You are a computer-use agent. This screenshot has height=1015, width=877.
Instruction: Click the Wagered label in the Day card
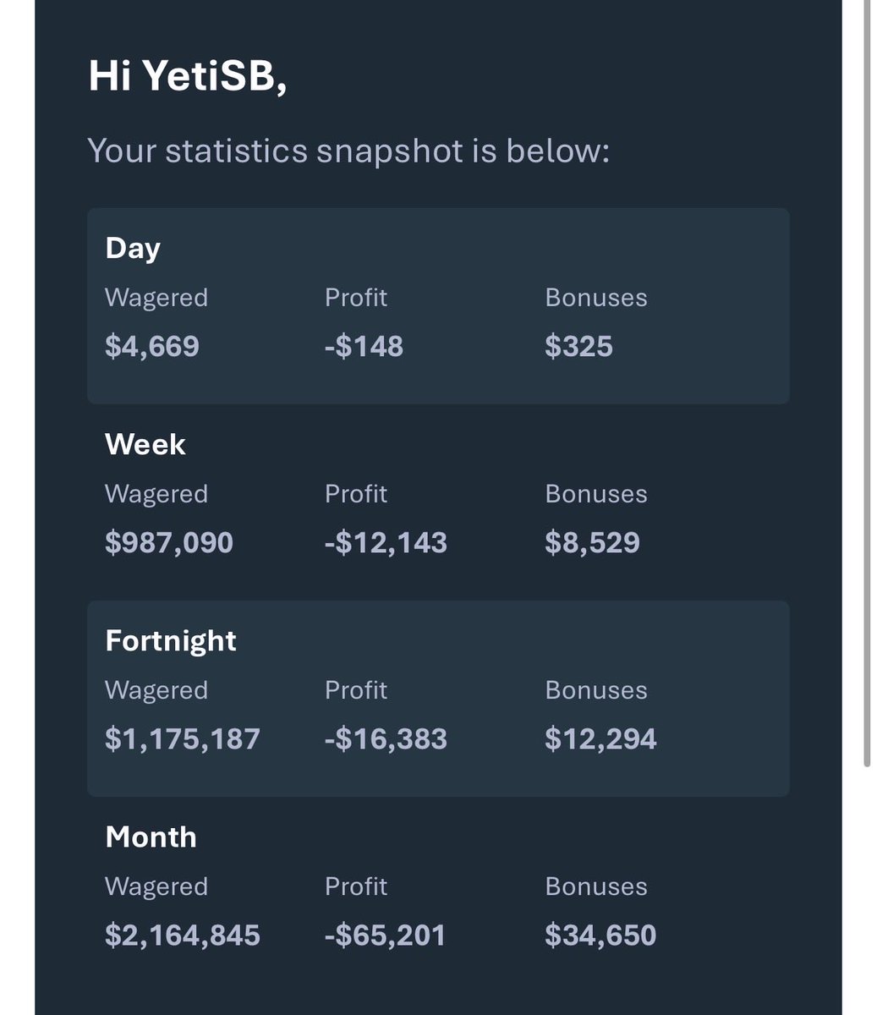[x=156, y=298]
